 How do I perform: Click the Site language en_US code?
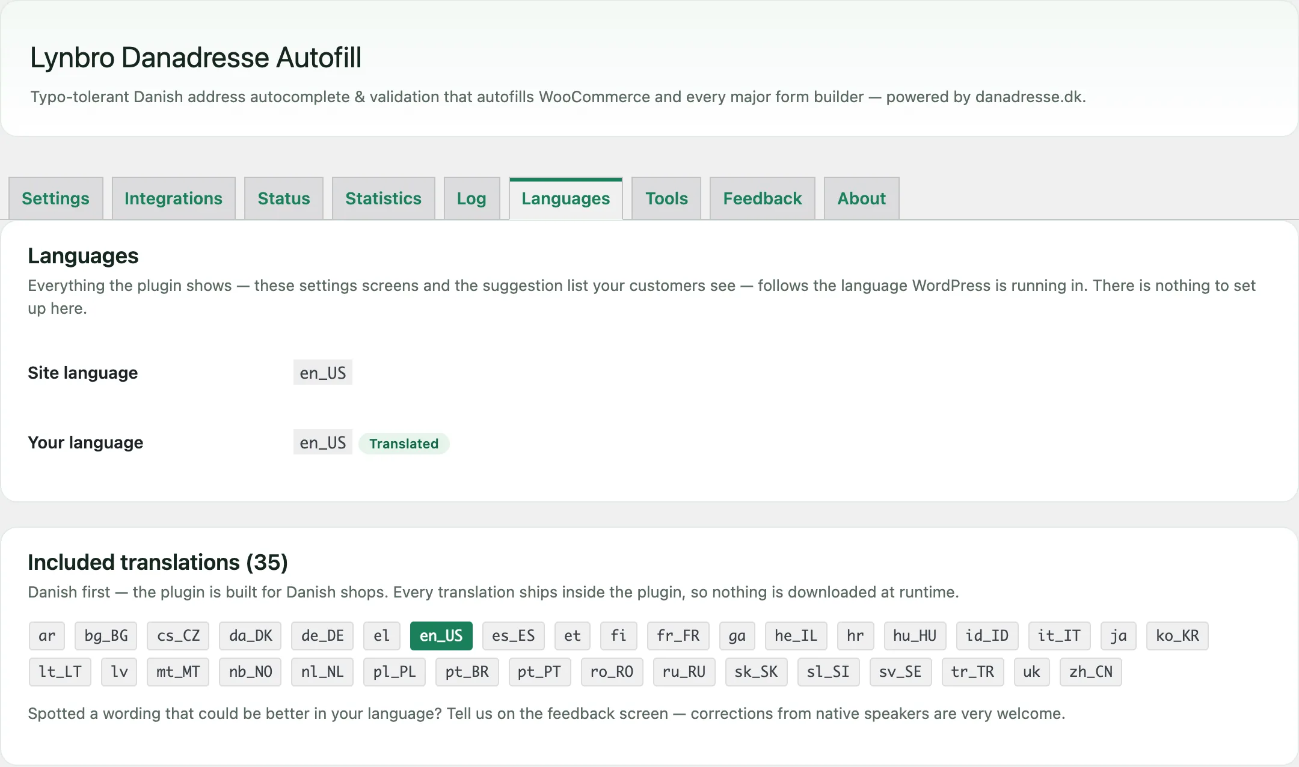[323, 373]
